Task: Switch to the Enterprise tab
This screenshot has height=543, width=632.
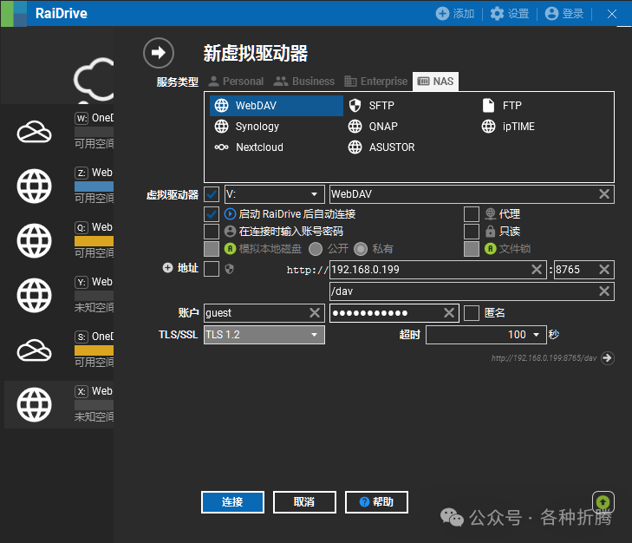Action: point(376,82)
